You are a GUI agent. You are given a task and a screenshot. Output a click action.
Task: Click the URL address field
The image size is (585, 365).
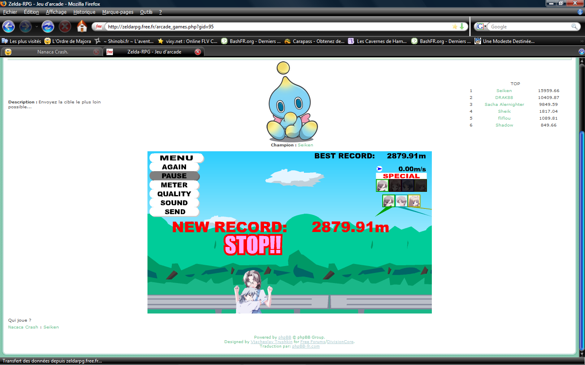(279, 27)
